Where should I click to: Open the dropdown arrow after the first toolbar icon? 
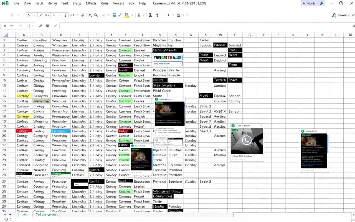click(19, 15)
